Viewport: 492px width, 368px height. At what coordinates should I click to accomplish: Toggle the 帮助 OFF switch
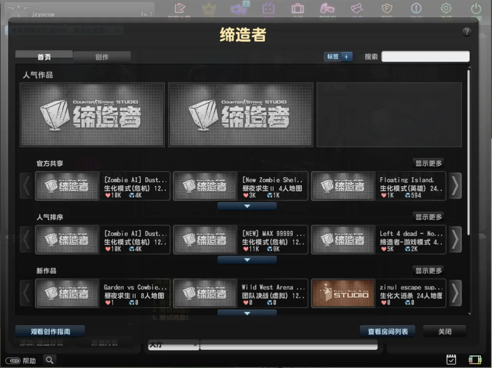(12, 360)
